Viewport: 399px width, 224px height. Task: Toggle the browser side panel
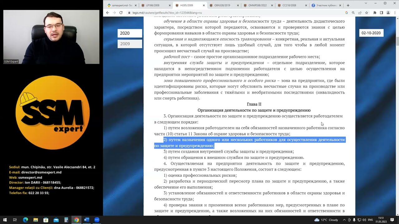(x=381, y=13)
